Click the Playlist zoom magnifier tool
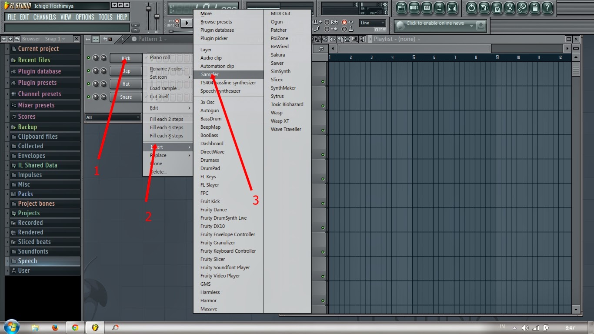This screenshot has height=334, width=594. click(355, 39)
